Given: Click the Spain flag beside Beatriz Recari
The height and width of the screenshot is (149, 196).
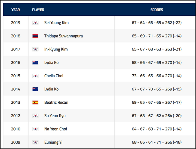Looking at the screenshot, I should (35, 102).
